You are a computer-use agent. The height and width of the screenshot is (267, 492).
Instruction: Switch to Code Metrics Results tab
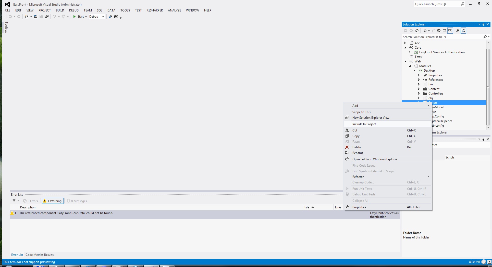[40, 255]
